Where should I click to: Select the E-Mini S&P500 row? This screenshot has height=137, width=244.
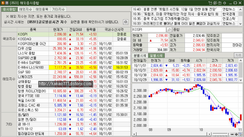[x=74, y=63]
